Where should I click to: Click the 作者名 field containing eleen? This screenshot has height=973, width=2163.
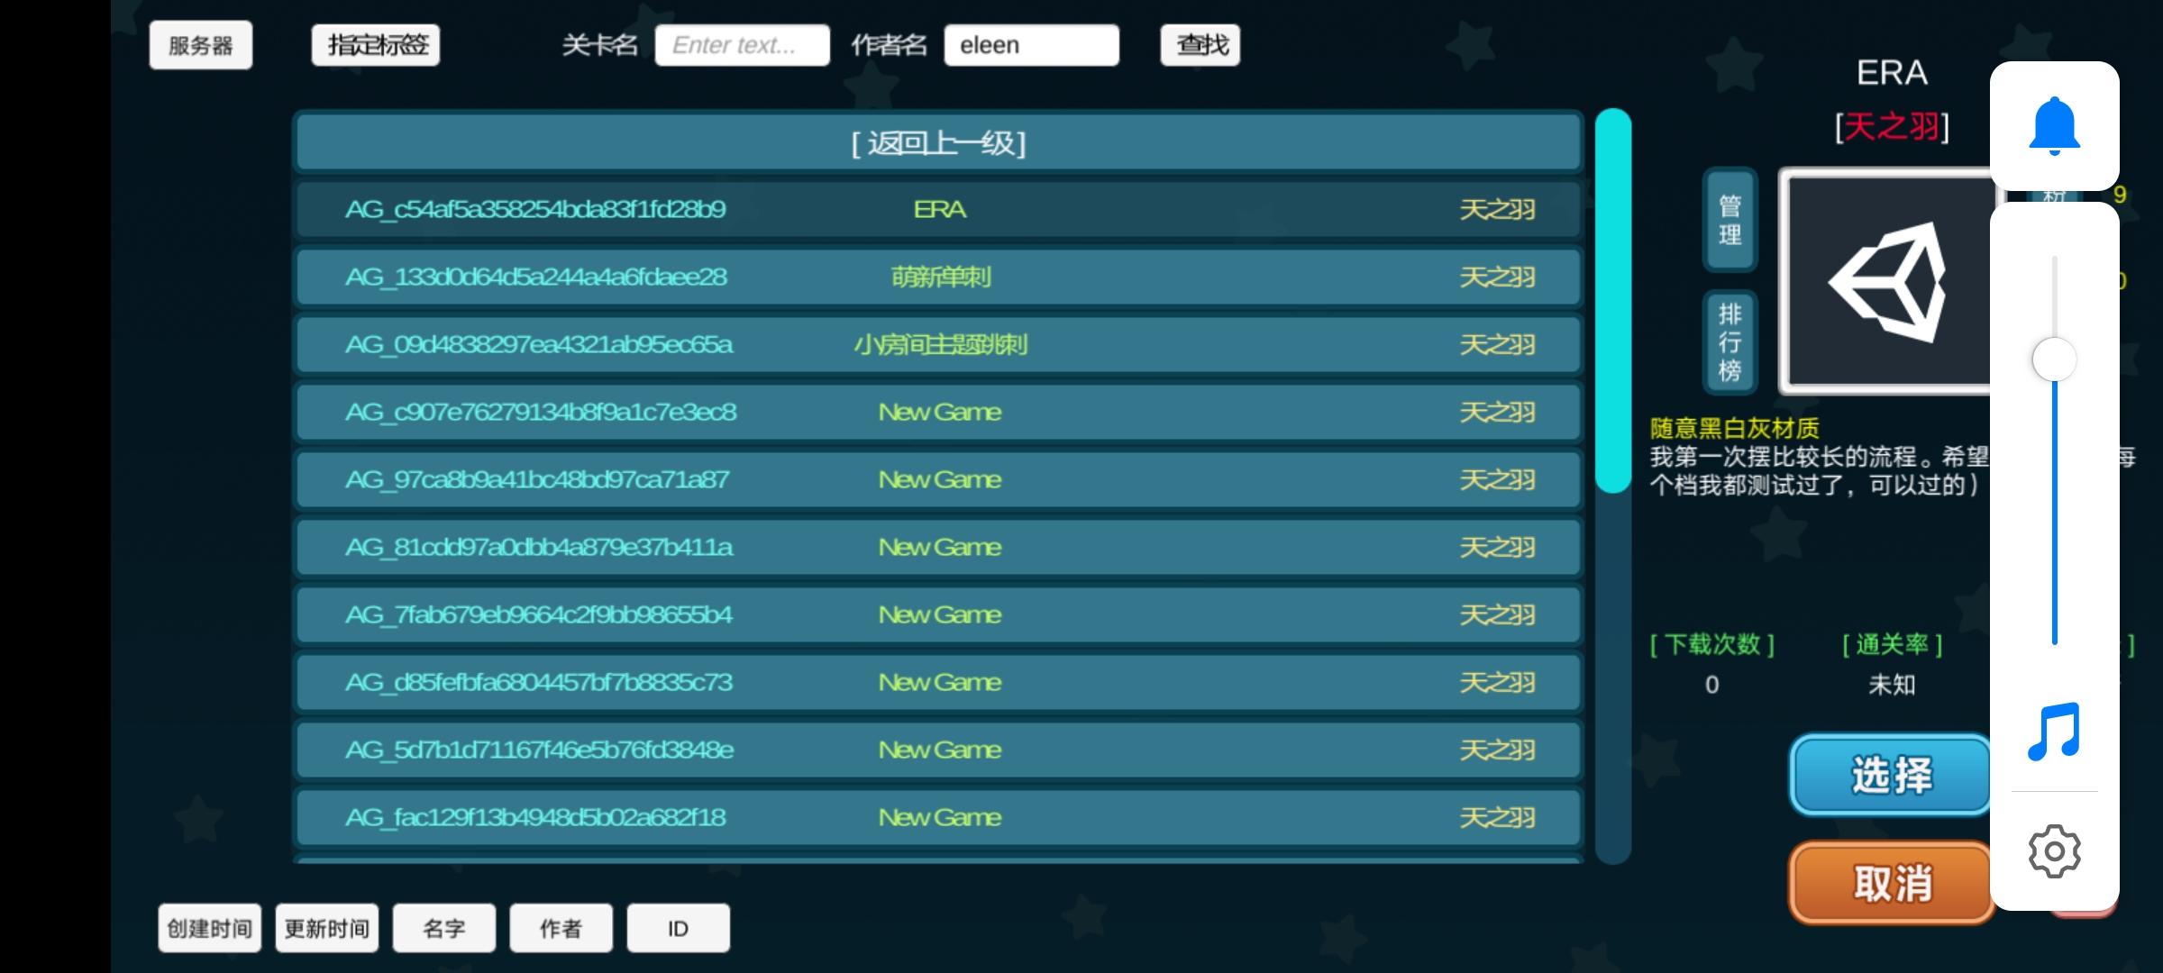pos(1031,45)
